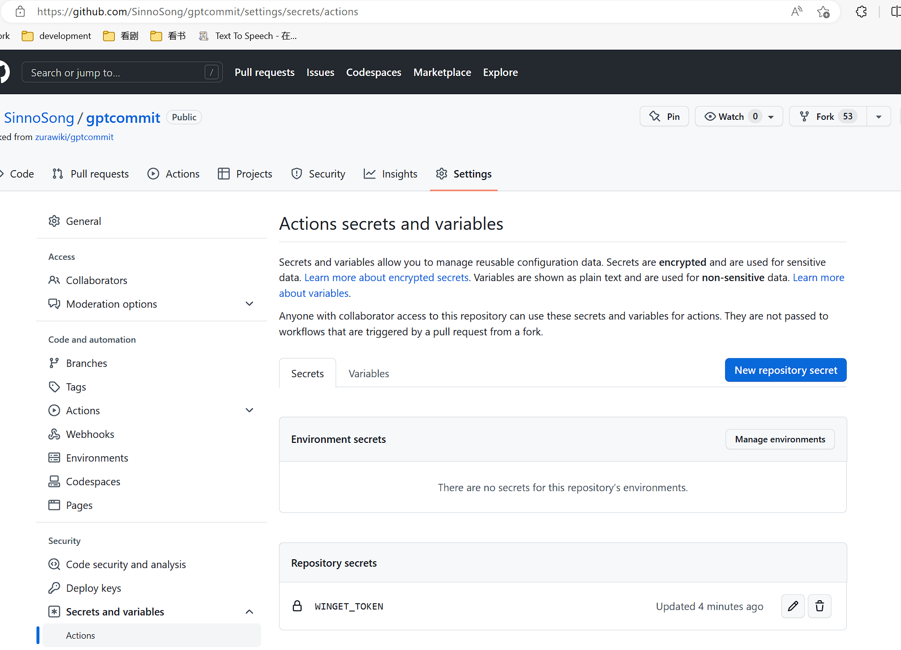Click the browser address bar URL
Image resolution: width=901 pixels, height=650 pixels.
[198, 12]
